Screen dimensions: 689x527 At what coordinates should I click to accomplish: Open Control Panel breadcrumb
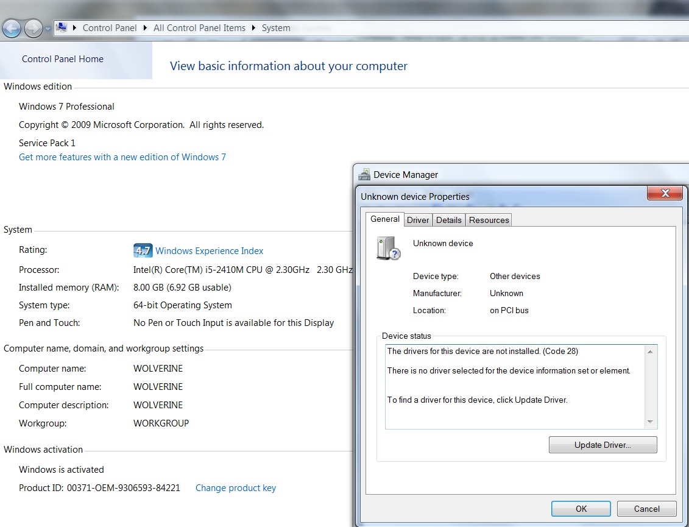(x=110, y=27)
